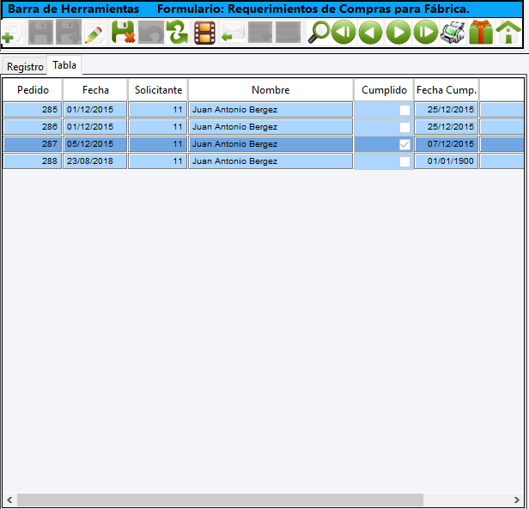Click the Nombre column header

(271, 90)
